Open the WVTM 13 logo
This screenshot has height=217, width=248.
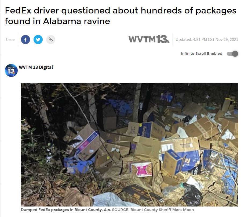[x=149, y=39]
